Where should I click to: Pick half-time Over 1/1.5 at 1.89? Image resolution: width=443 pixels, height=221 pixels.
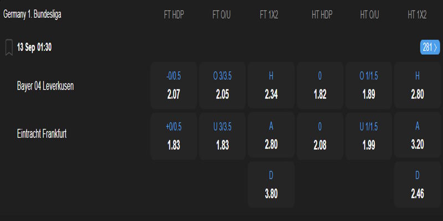[369, 86]
